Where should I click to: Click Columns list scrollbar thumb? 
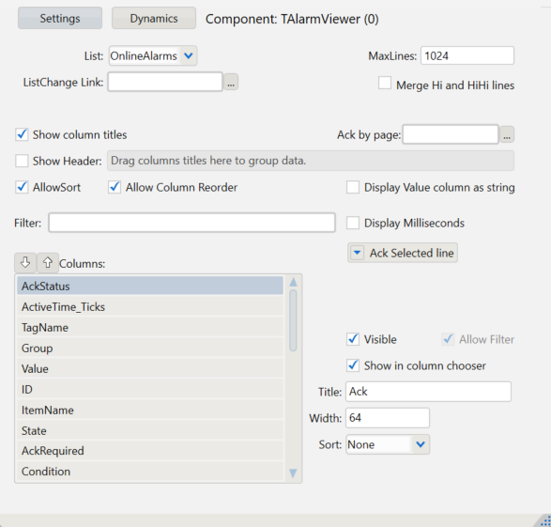pos(293,320)
